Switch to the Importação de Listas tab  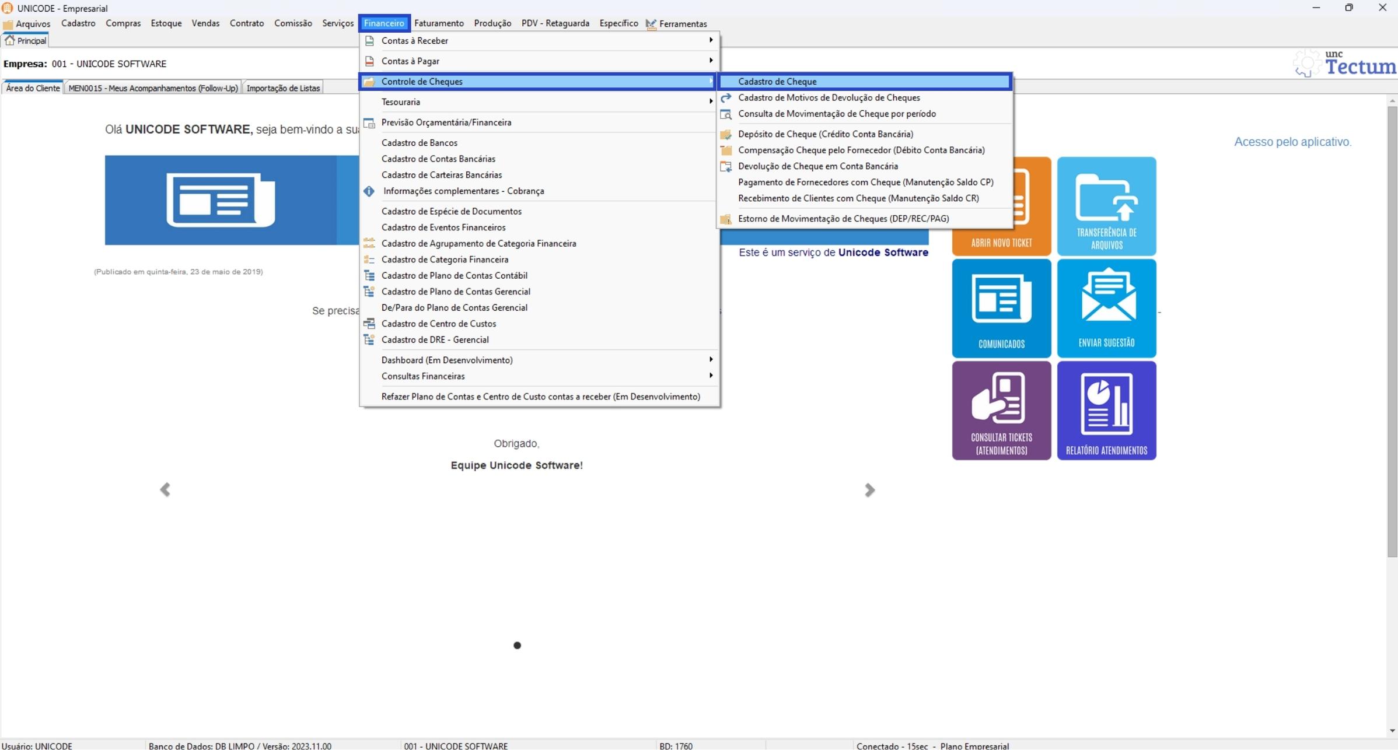pyautogui.click(x=283, y=88)
